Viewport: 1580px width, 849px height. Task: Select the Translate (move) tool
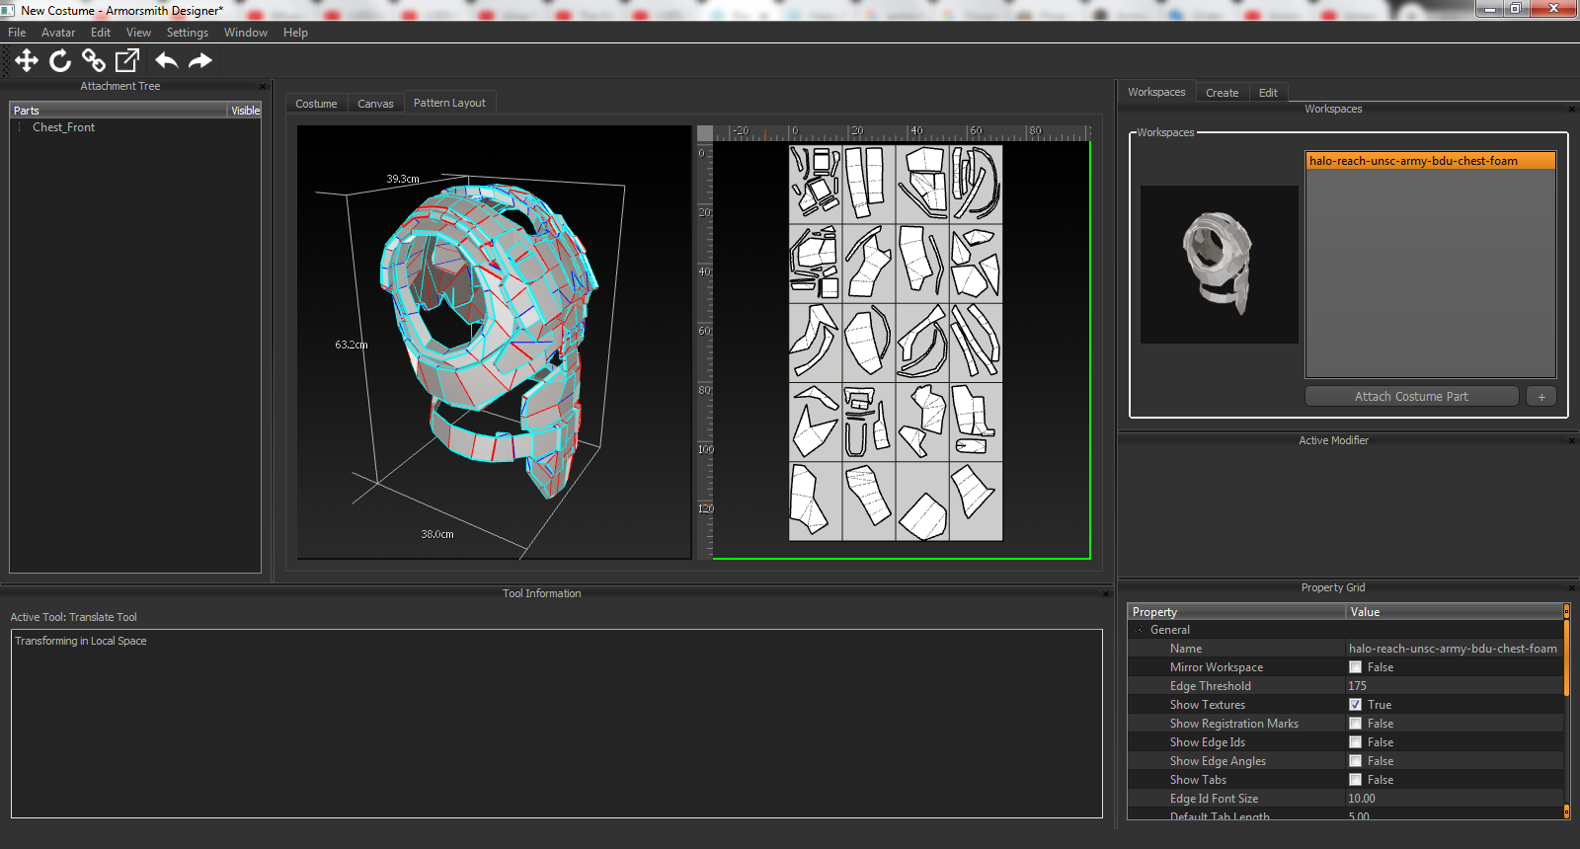27,61
